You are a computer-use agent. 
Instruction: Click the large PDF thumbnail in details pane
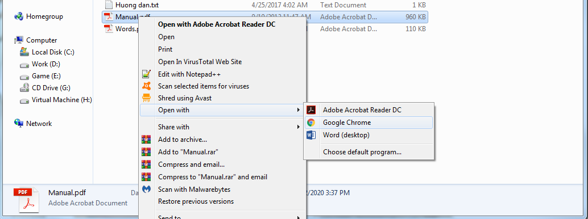[x=26, y=201]
